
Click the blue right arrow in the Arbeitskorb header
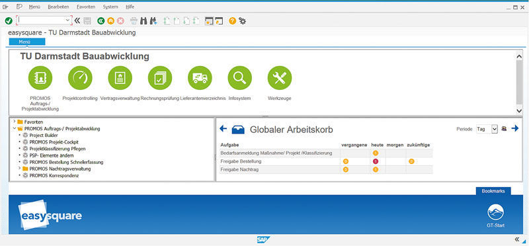pyautogui.click(x=515, y=128)
